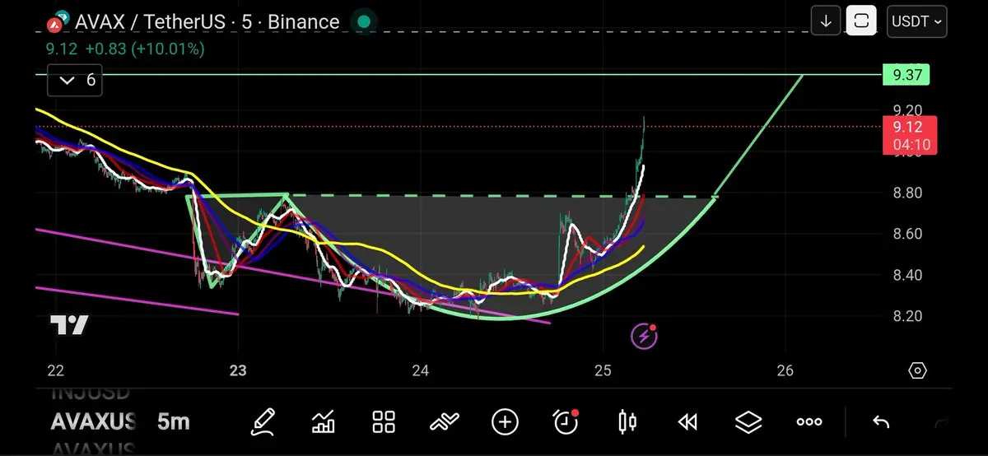
Task: Open the layout grid icon
Action: pos(384,422)
